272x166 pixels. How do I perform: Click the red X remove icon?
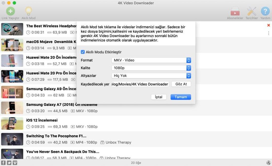[x=268, y=25]
